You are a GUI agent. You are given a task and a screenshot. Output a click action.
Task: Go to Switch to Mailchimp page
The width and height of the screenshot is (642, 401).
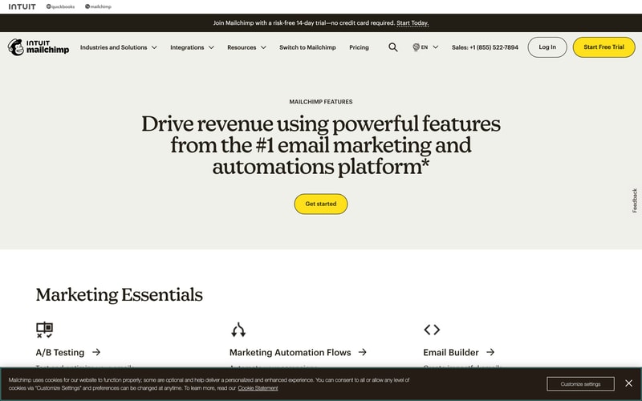click(x=307, y=47)
